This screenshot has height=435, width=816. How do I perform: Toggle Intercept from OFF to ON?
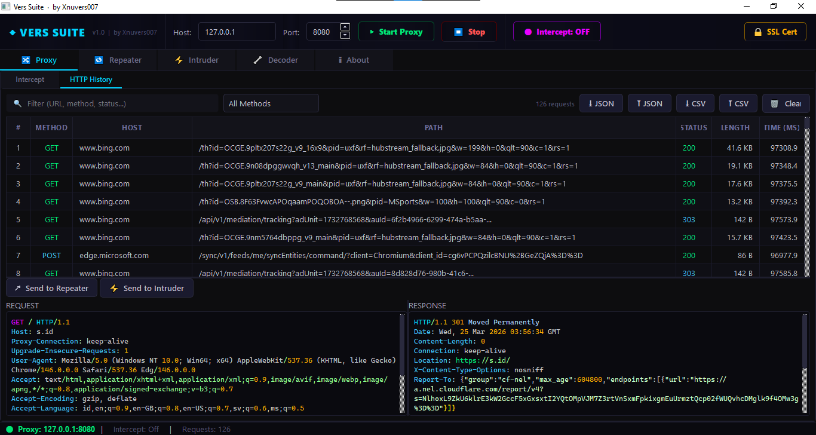557,31
